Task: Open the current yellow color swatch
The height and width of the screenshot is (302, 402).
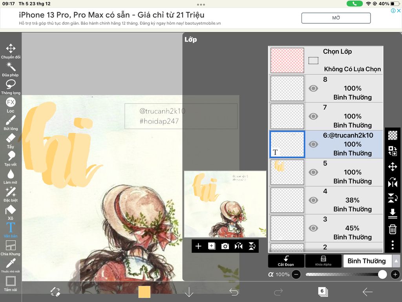Action: click(x=144, y=292)
